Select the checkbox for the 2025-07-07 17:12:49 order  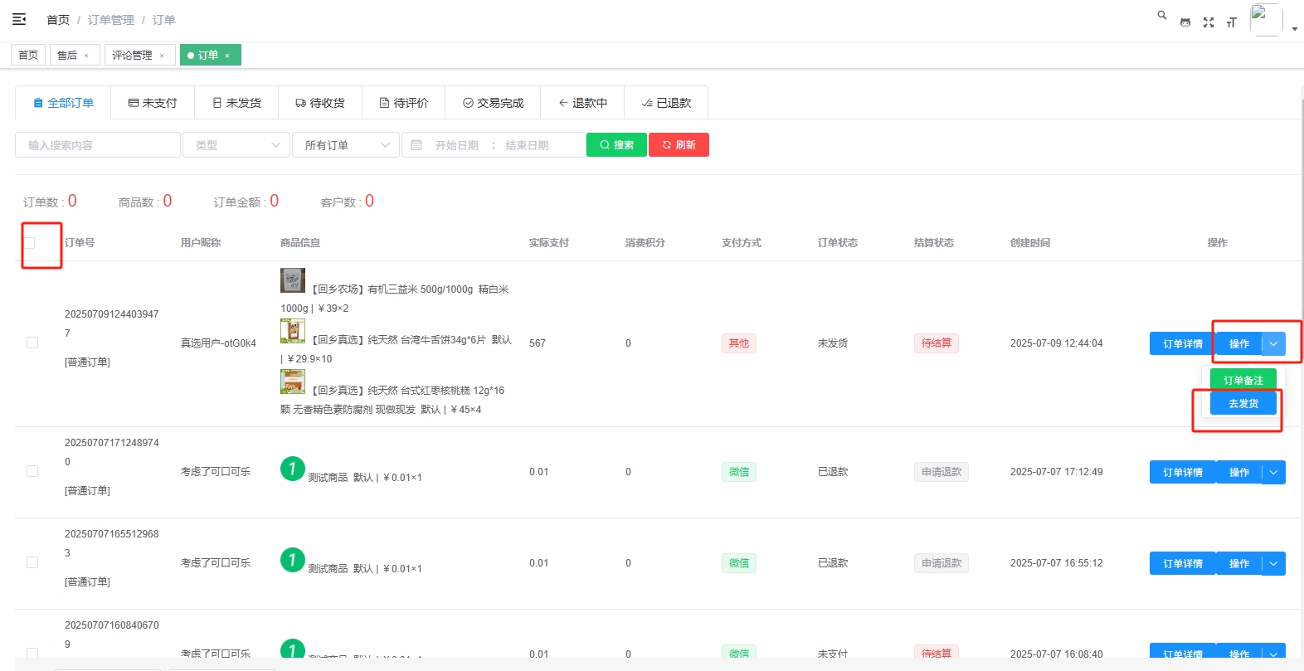pos(32,471)
